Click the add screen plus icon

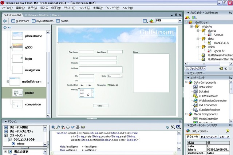(5, 27)
